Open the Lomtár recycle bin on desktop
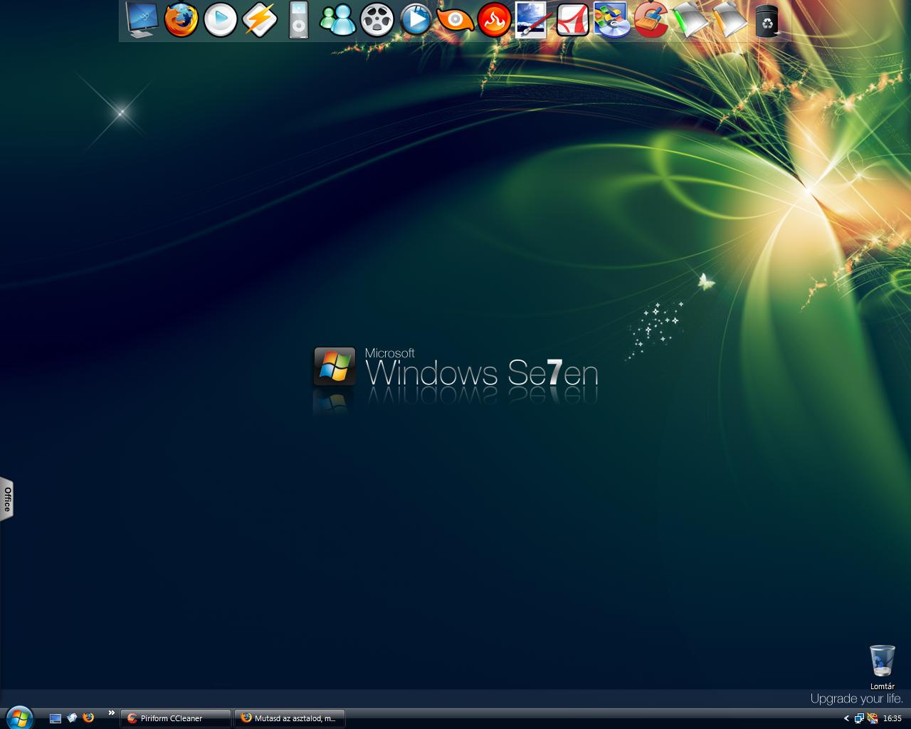 pos(883,667)
